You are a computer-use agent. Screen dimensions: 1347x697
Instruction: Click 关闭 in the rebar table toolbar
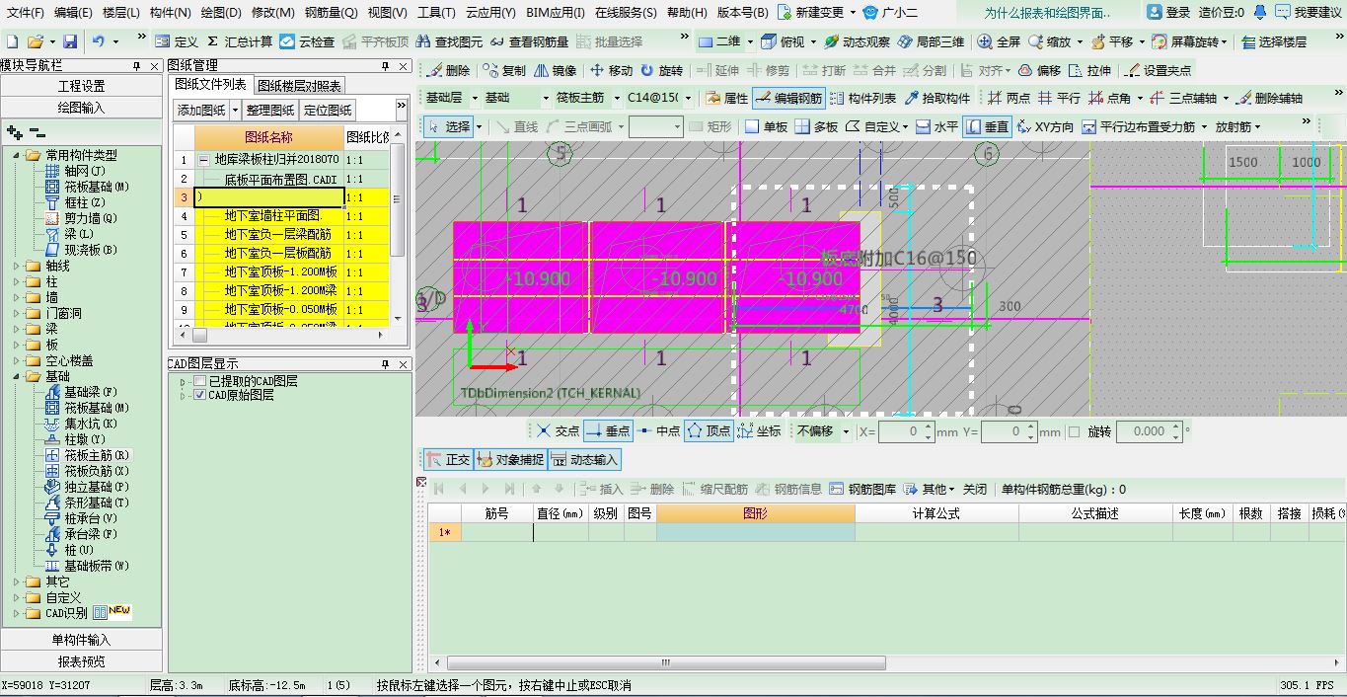click(x=974, y=489)
